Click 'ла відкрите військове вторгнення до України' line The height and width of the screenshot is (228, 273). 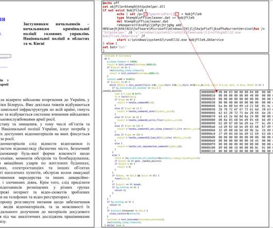pyautogui.click(x=45, y=100)
